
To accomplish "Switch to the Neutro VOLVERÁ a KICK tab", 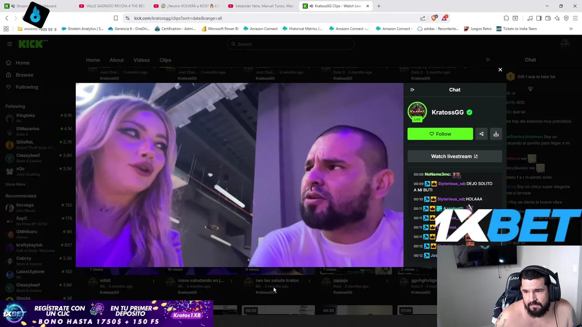I will (186, 6).
